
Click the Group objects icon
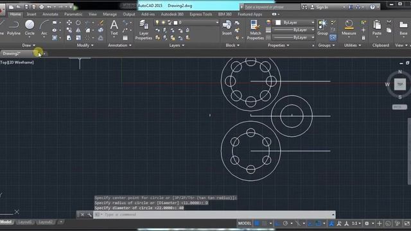click(322, 27)
